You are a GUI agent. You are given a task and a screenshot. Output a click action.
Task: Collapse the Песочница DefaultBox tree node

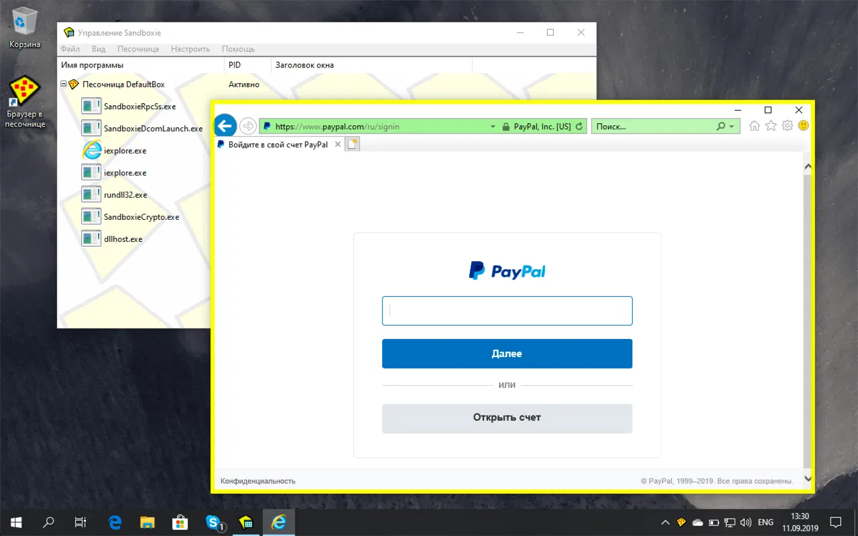pos(64,84)
